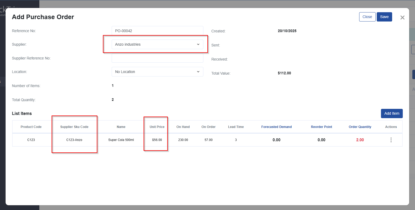Focus the Reference No input field
Viewport: 415px width, 210px height.
pos(157,31)
